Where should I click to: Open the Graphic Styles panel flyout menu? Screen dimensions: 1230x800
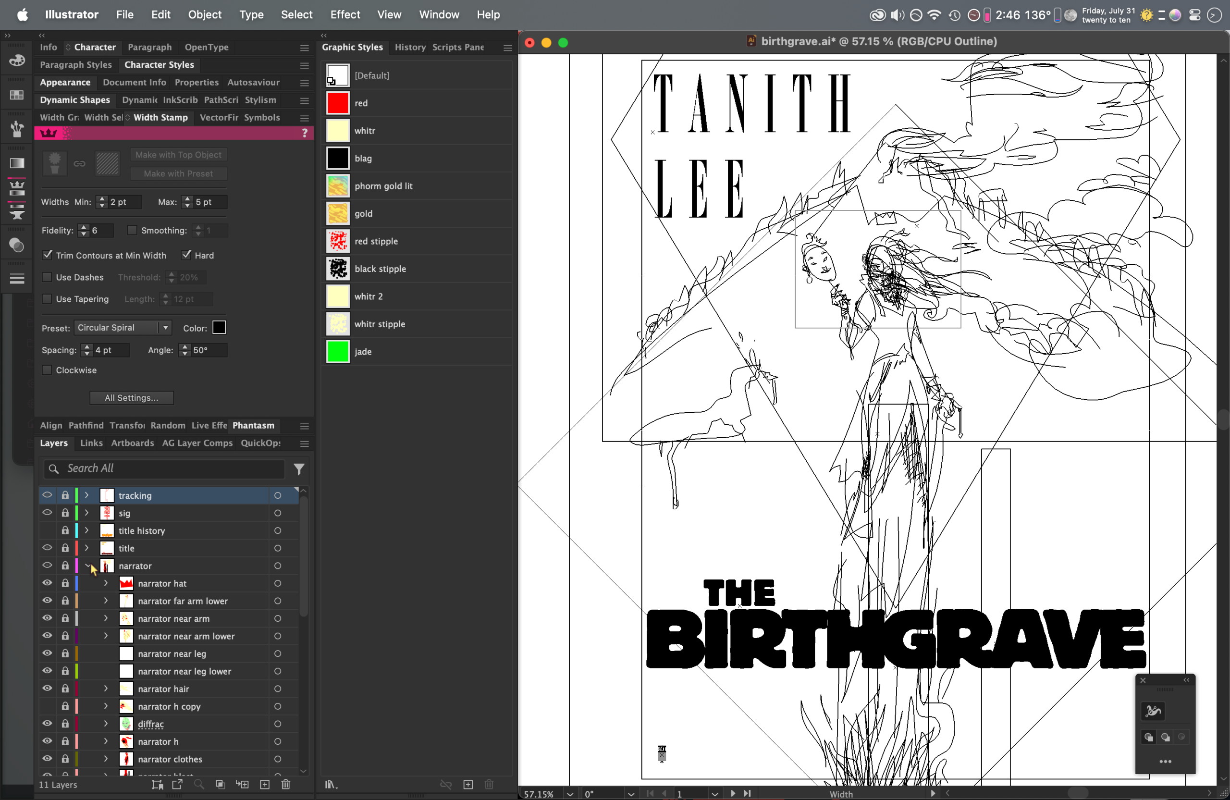point(508,48)
